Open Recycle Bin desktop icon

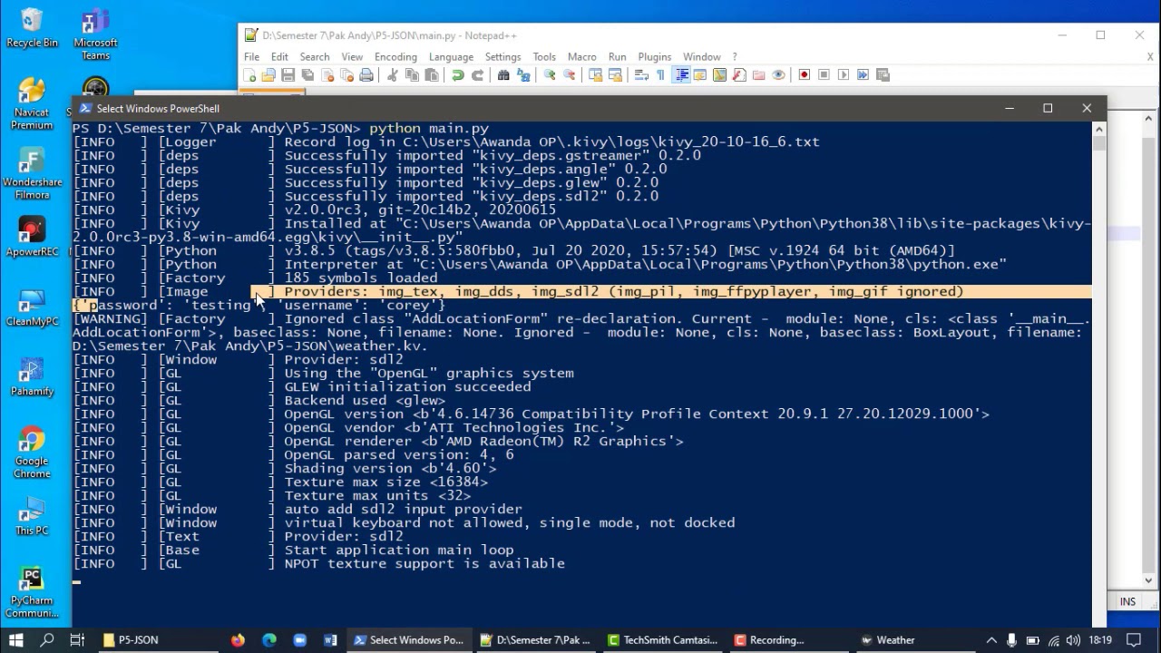pyautogui.click(x=32, y=28)
